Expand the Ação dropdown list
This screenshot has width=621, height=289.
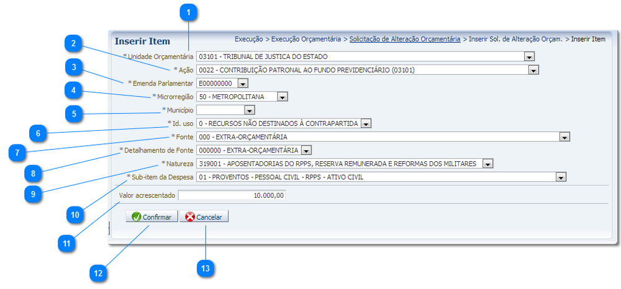(x=533, y=70)
